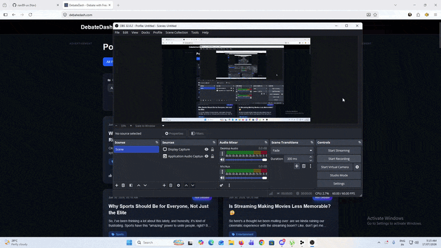Screen dimensions: 441x248
Task: Add a new scene with the Scenes plus icon
Action: (116, 185)
